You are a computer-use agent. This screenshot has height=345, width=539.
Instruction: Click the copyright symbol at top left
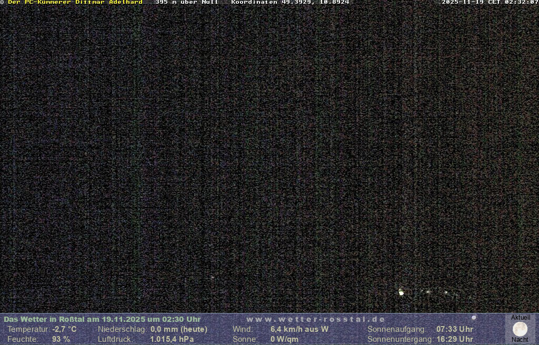(2, 3)
